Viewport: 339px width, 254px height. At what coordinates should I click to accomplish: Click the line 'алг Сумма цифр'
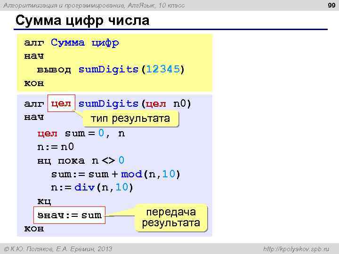pos(72,42)
